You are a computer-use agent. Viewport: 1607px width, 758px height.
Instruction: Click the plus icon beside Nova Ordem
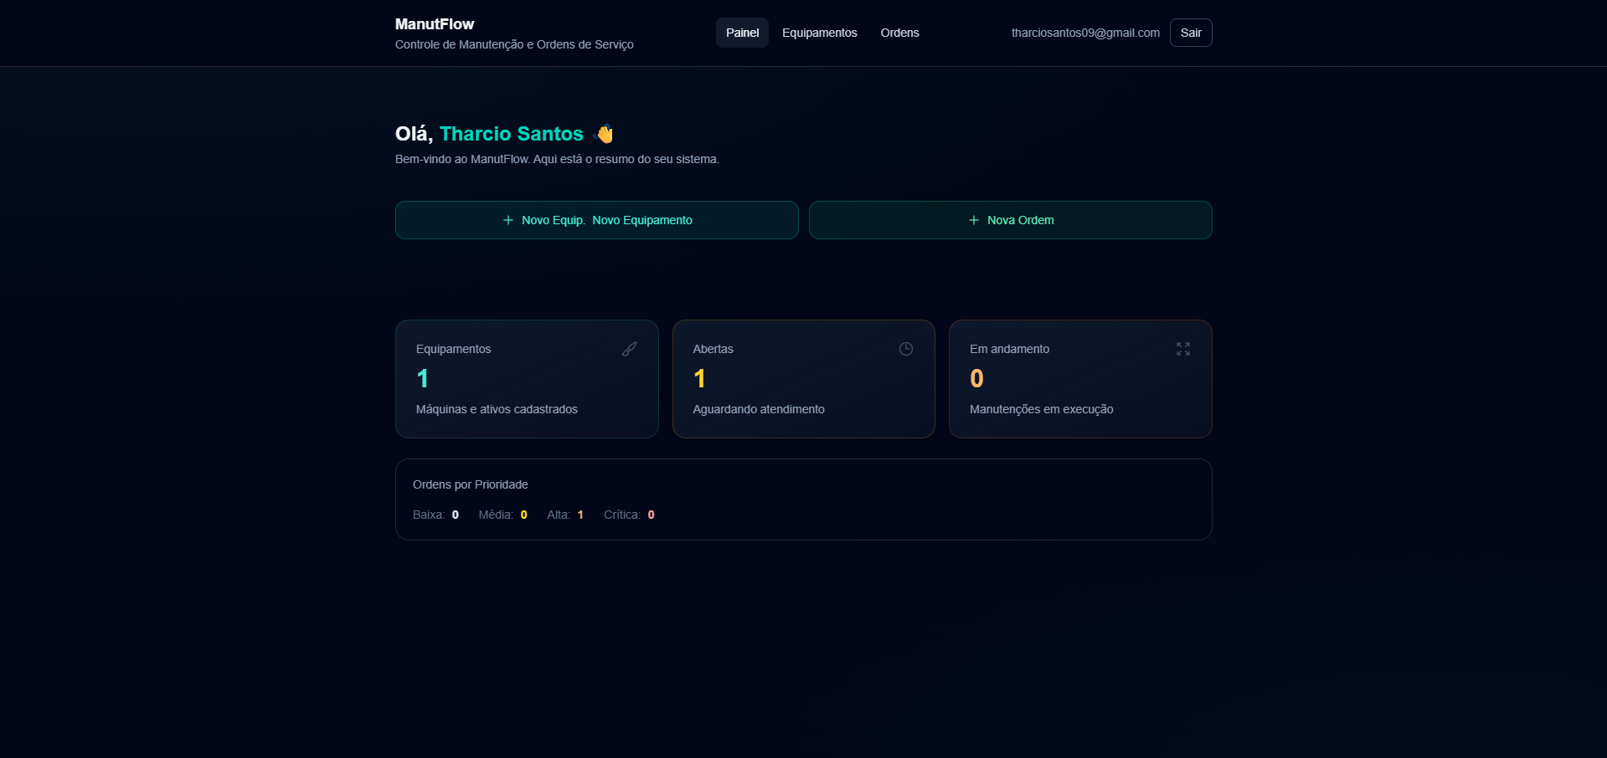click(x=973, y=220)
